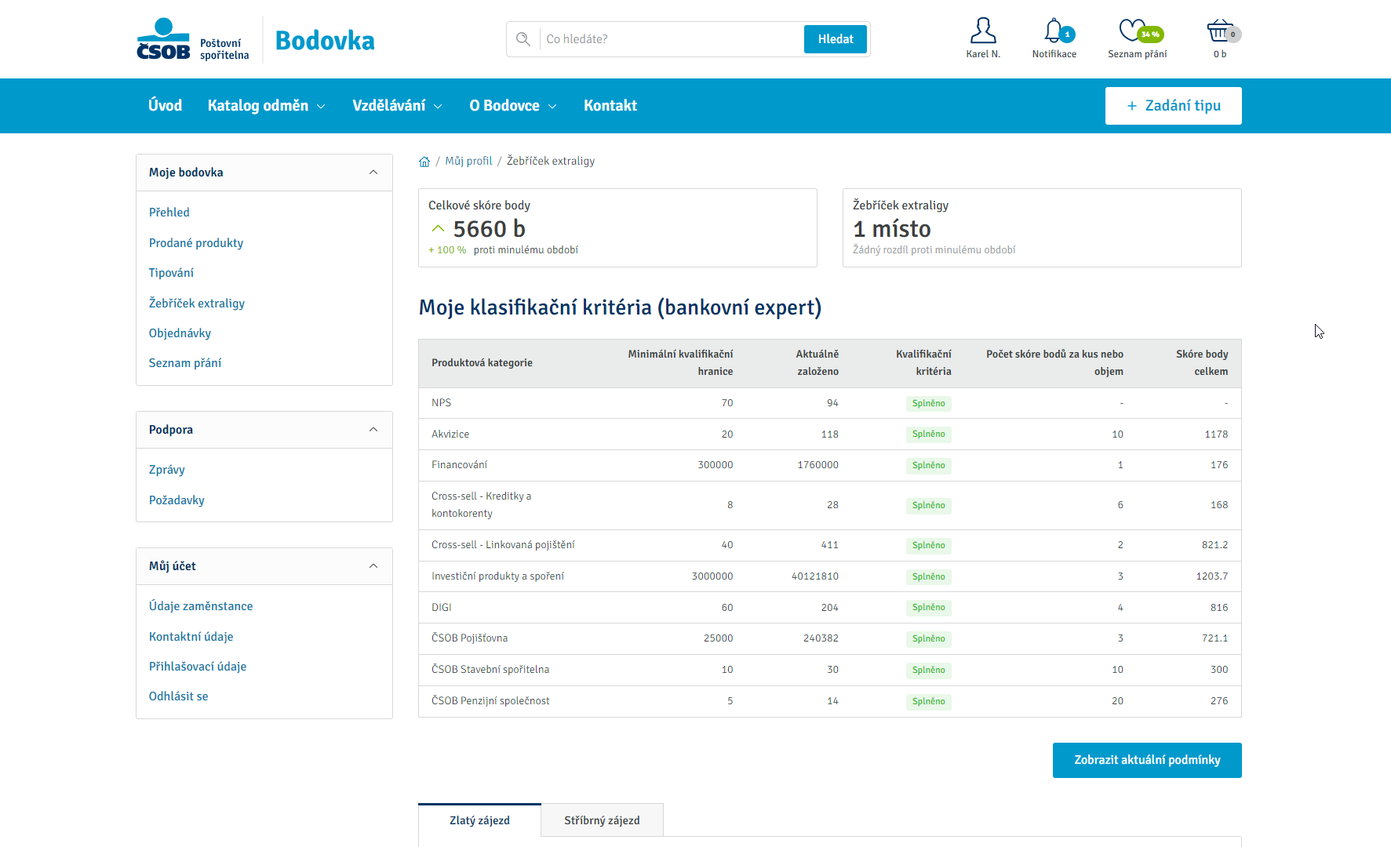Click the Hledat search button
This screenshot has height=847, width=1391.
[836, 39]
